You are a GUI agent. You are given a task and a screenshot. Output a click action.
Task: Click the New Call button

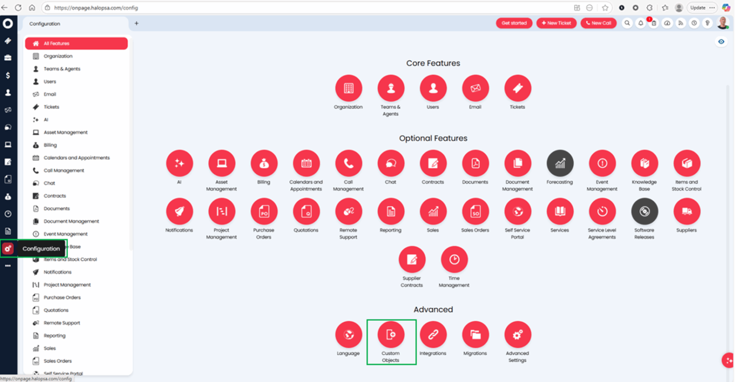coord(599,23)
